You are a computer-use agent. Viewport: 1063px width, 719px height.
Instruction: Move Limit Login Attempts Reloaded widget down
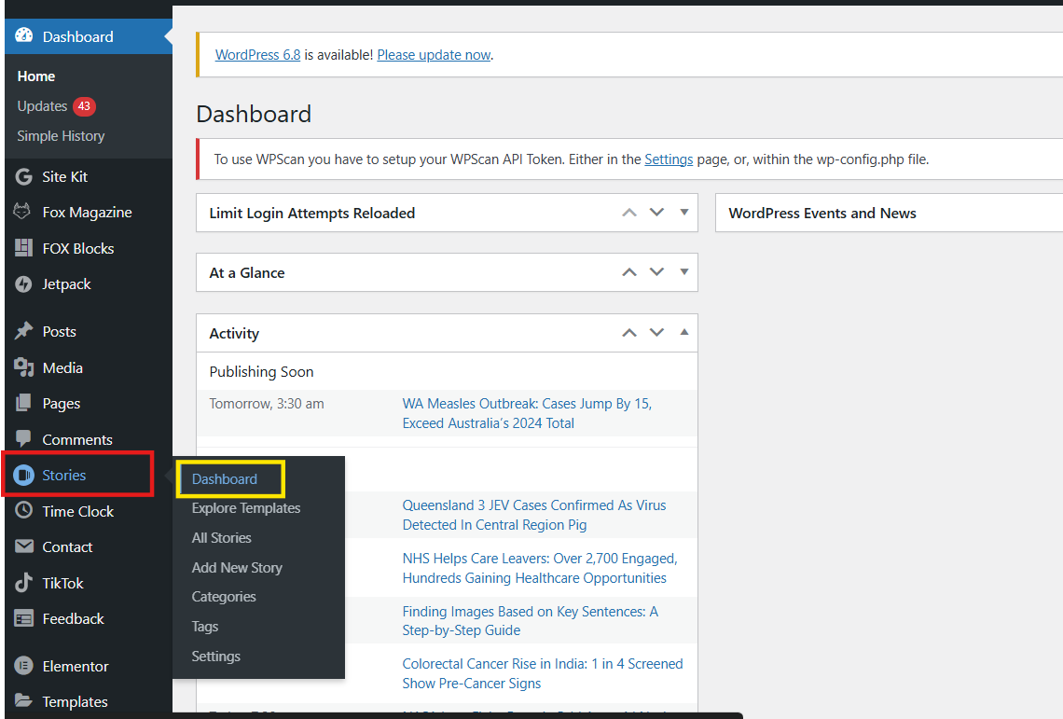point(657,213)
